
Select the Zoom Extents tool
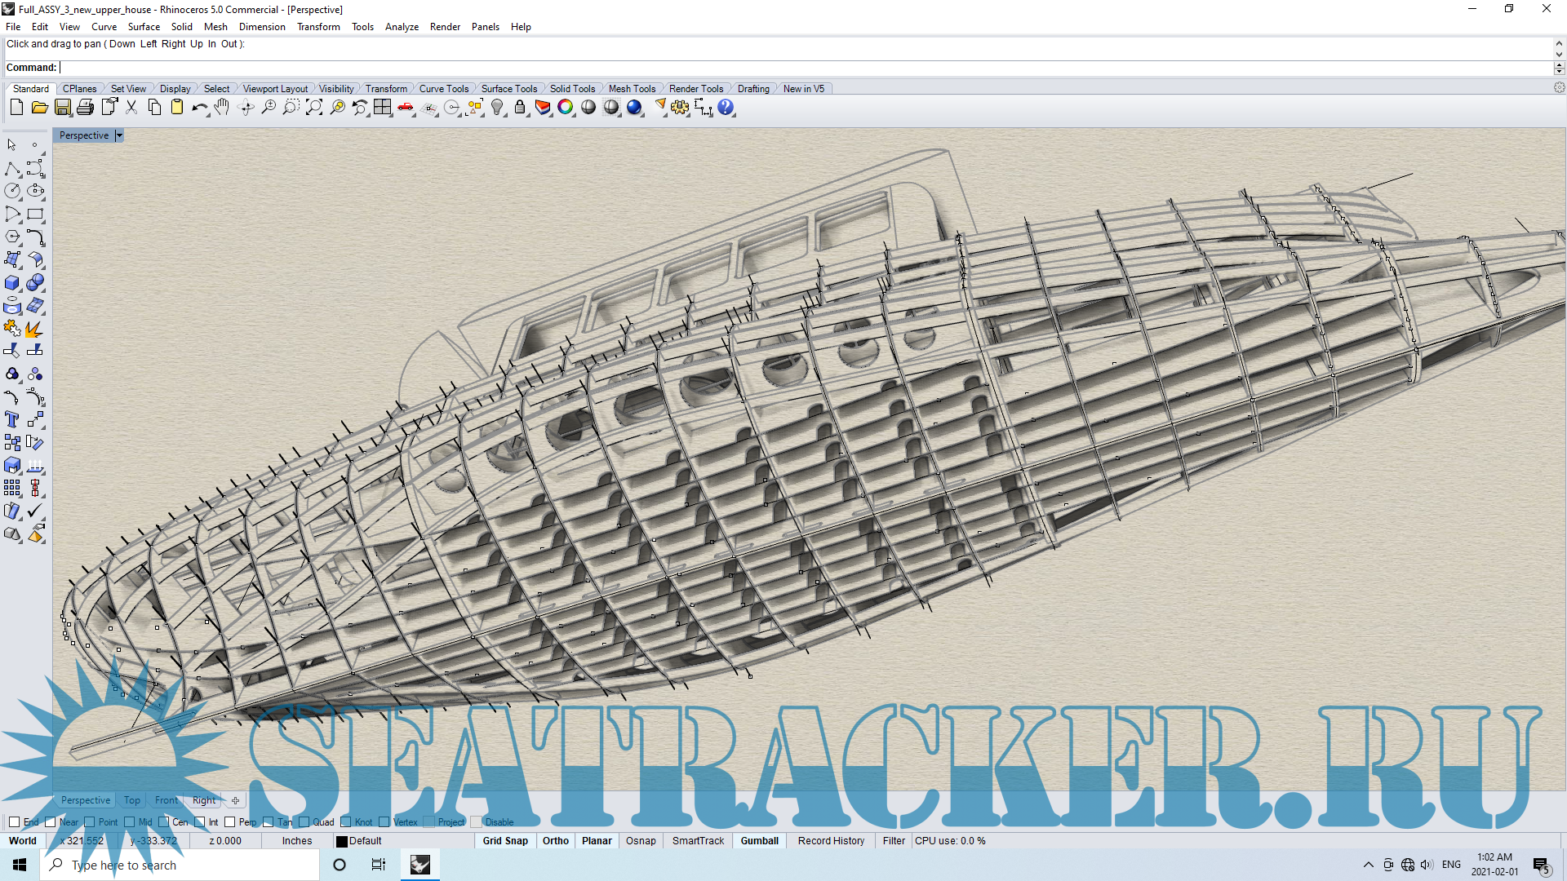[x=314, y=108]
